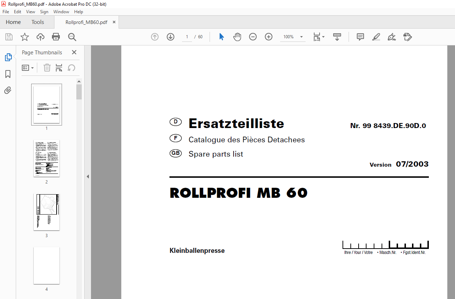The height and width of the screenshot is (299, 455).
Task: Close the Rollprofi_MB60.pdf tab
Action: pos(114,22)
